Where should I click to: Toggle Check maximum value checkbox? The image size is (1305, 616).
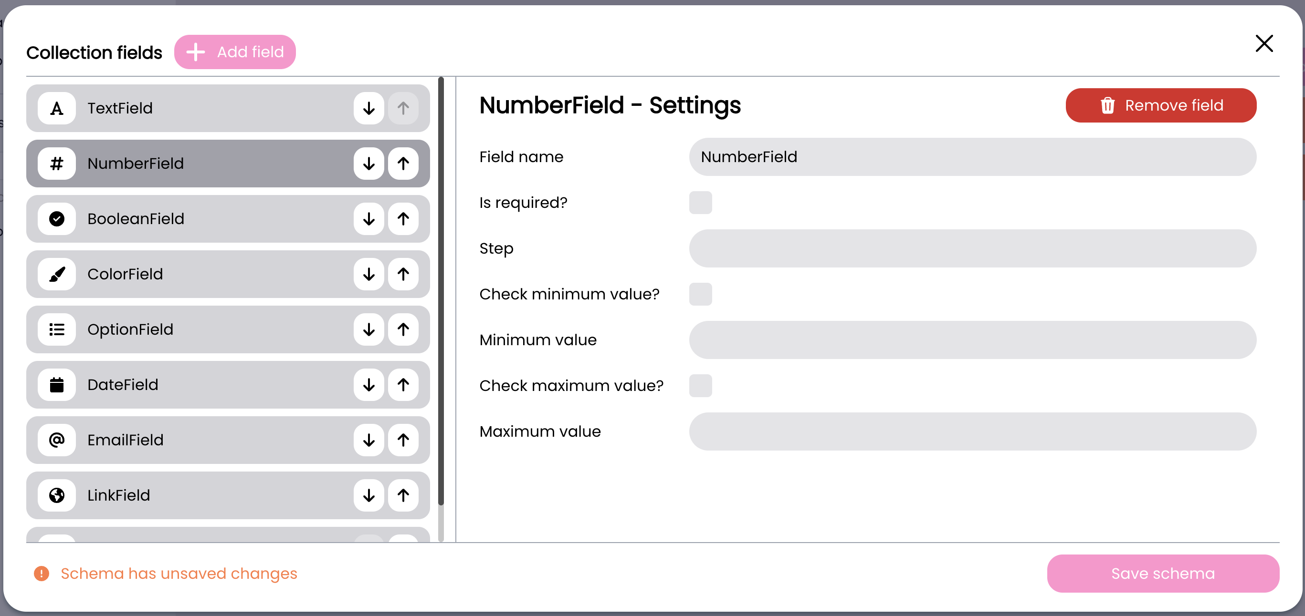coord(700,386)
